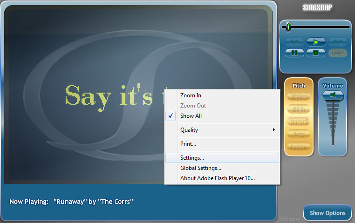Click the 'Say it's' lyrics text

[109, 97]
